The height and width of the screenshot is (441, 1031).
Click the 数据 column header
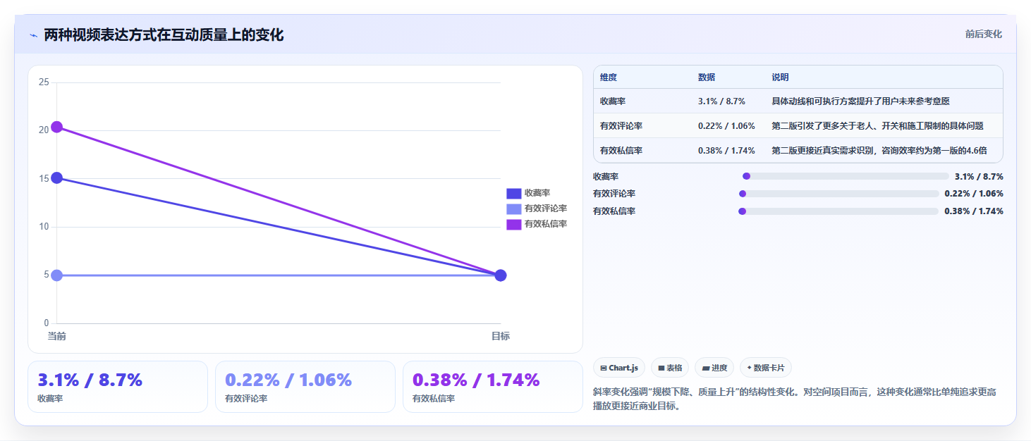coord(707,77)
